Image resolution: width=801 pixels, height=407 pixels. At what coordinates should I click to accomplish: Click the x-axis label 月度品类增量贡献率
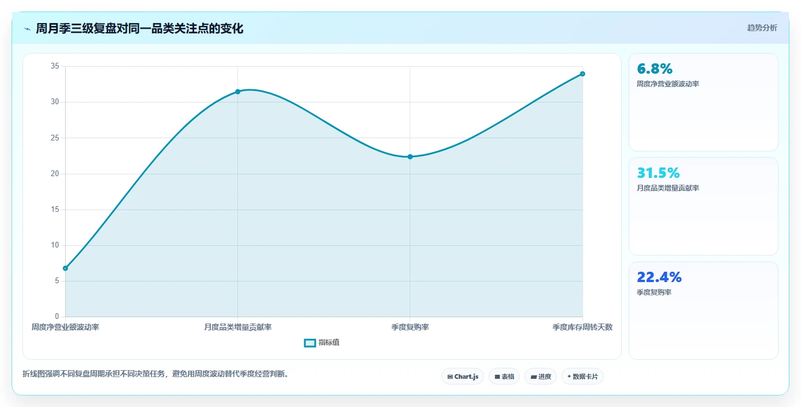(x=237, y=327)
